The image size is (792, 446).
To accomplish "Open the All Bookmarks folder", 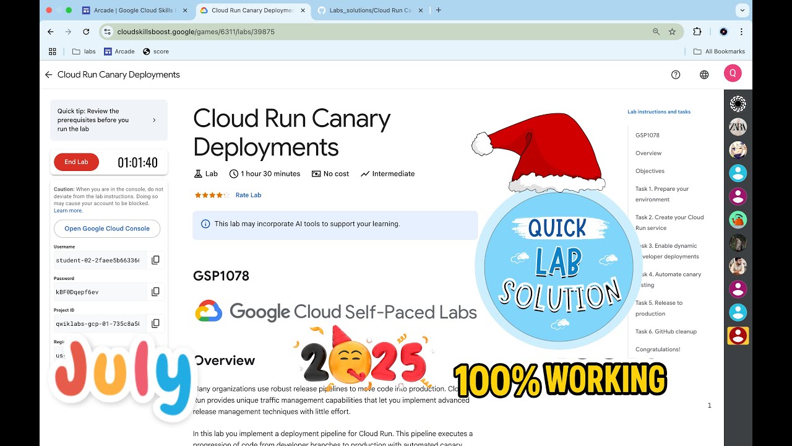I will (719, 51).
